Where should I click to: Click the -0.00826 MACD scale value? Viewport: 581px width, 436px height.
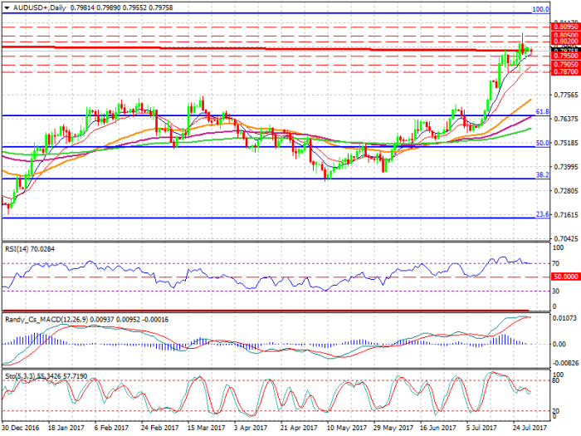point(565,363)
